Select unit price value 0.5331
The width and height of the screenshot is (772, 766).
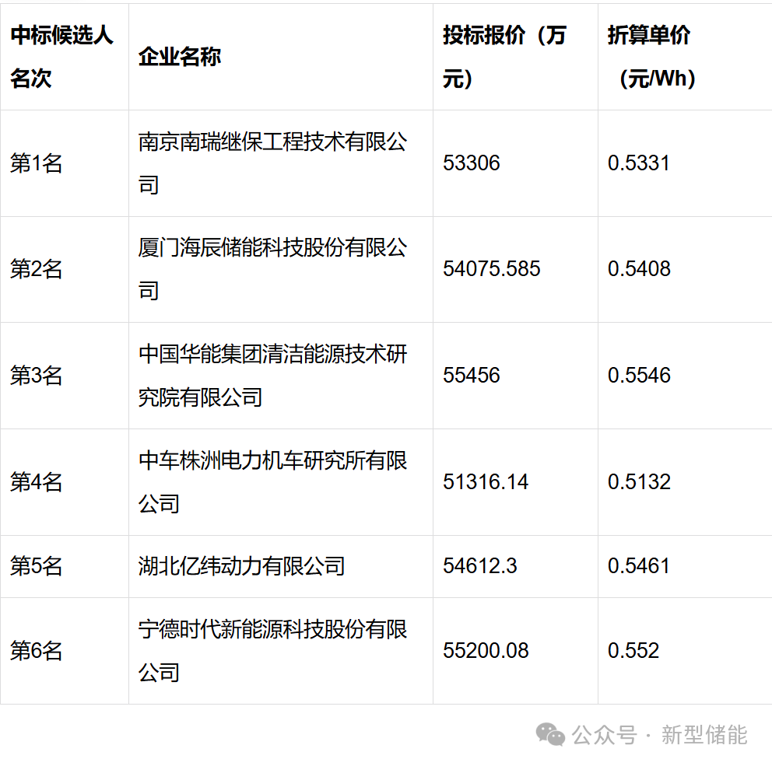coord(639,163)
